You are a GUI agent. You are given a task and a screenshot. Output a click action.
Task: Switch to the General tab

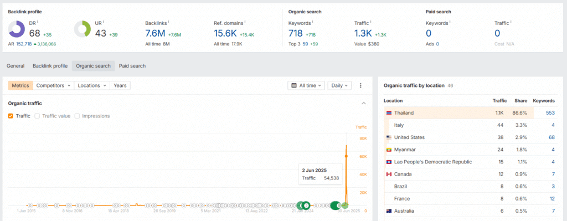[x=16, y=66]
